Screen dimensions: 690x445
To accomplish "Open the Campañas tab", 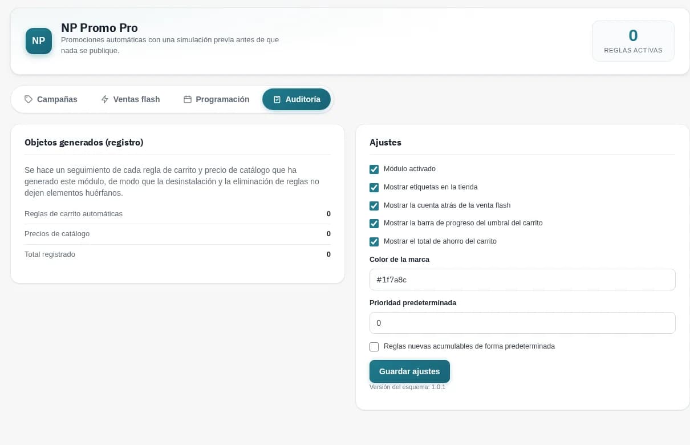I will point(51,99).
